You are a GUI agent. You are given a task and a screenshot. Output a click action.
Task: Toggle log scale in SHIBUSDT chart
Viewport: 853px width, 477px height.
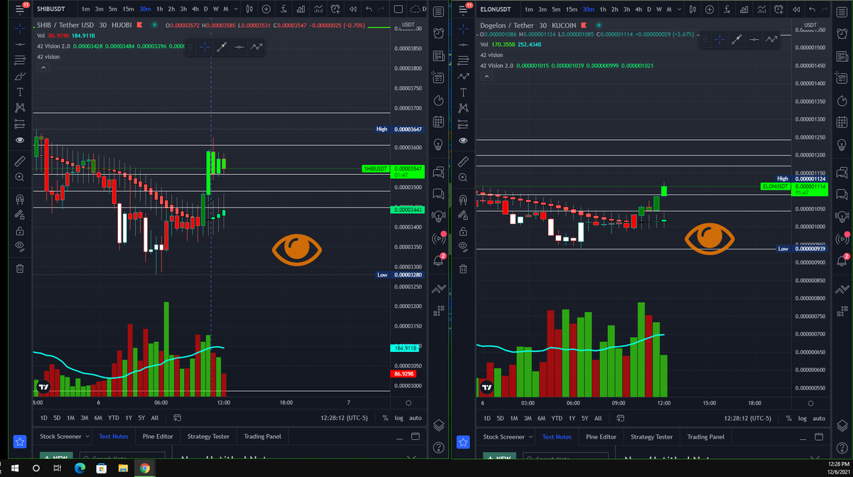400,418
